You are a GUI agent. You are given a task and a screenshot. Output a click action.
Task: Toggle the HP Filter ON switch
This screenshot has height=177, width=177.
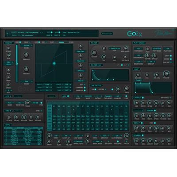pos(96,89)
